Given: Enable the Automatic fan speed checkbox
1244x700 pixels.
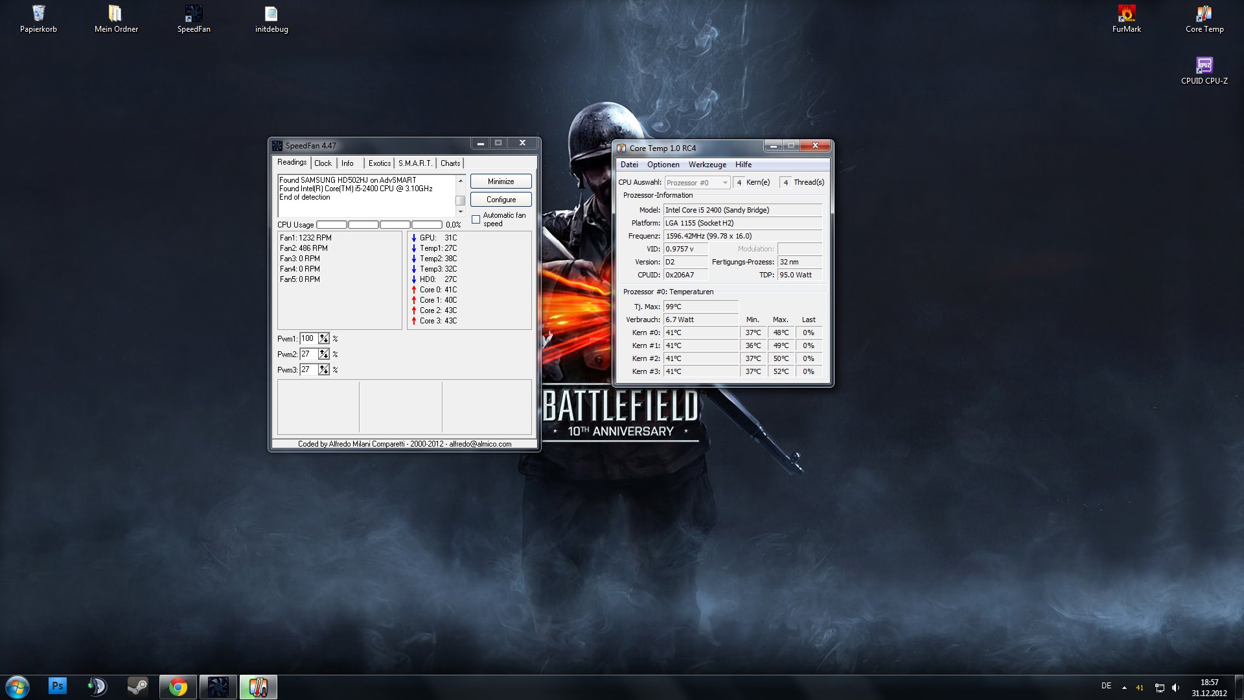Looking at the screenshot, I should pos(476,220).
